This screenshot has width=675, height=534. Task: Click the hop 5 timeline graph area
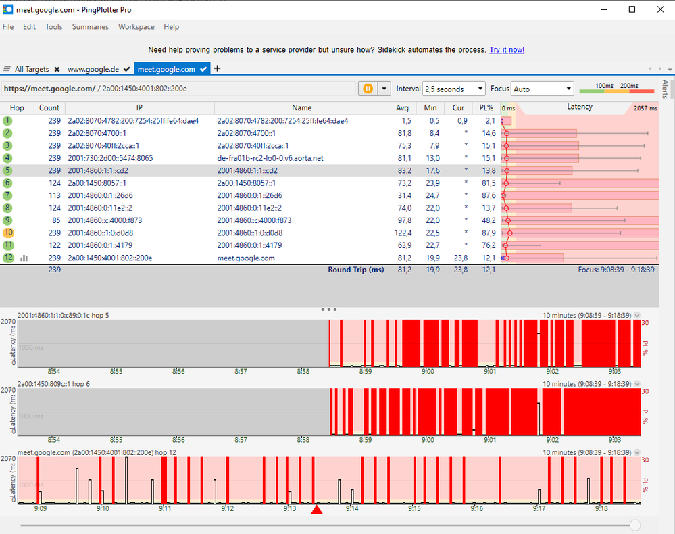[329, 343]
